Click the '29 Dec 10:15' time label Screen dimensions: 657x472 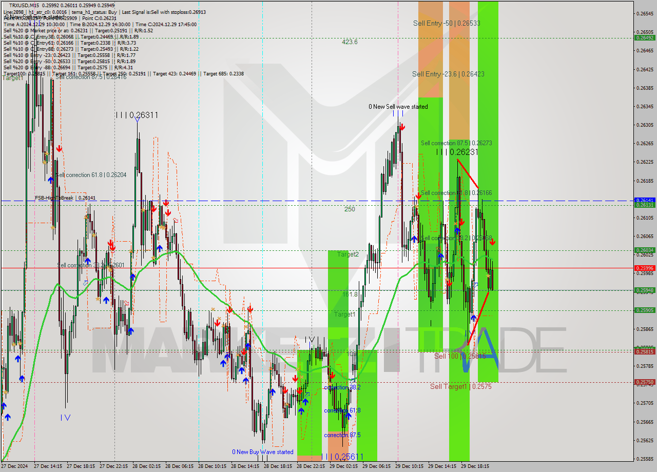pyautogui.click(x=409, y=466)
